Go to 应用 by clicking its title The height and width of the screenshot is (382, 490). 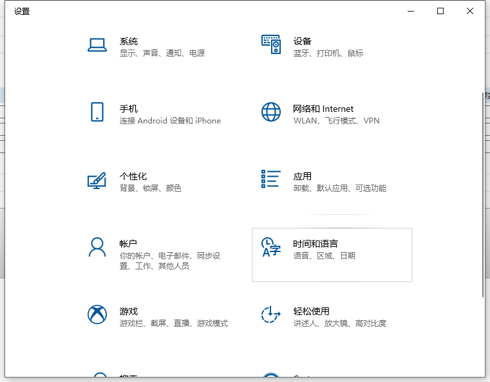302,176
